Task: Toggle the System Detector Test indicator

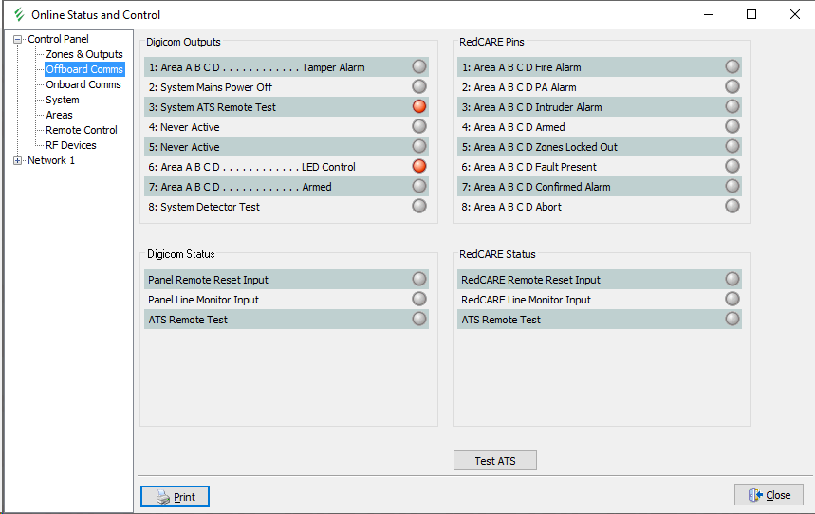Action: pyautogui.click(x=419, y=206)
